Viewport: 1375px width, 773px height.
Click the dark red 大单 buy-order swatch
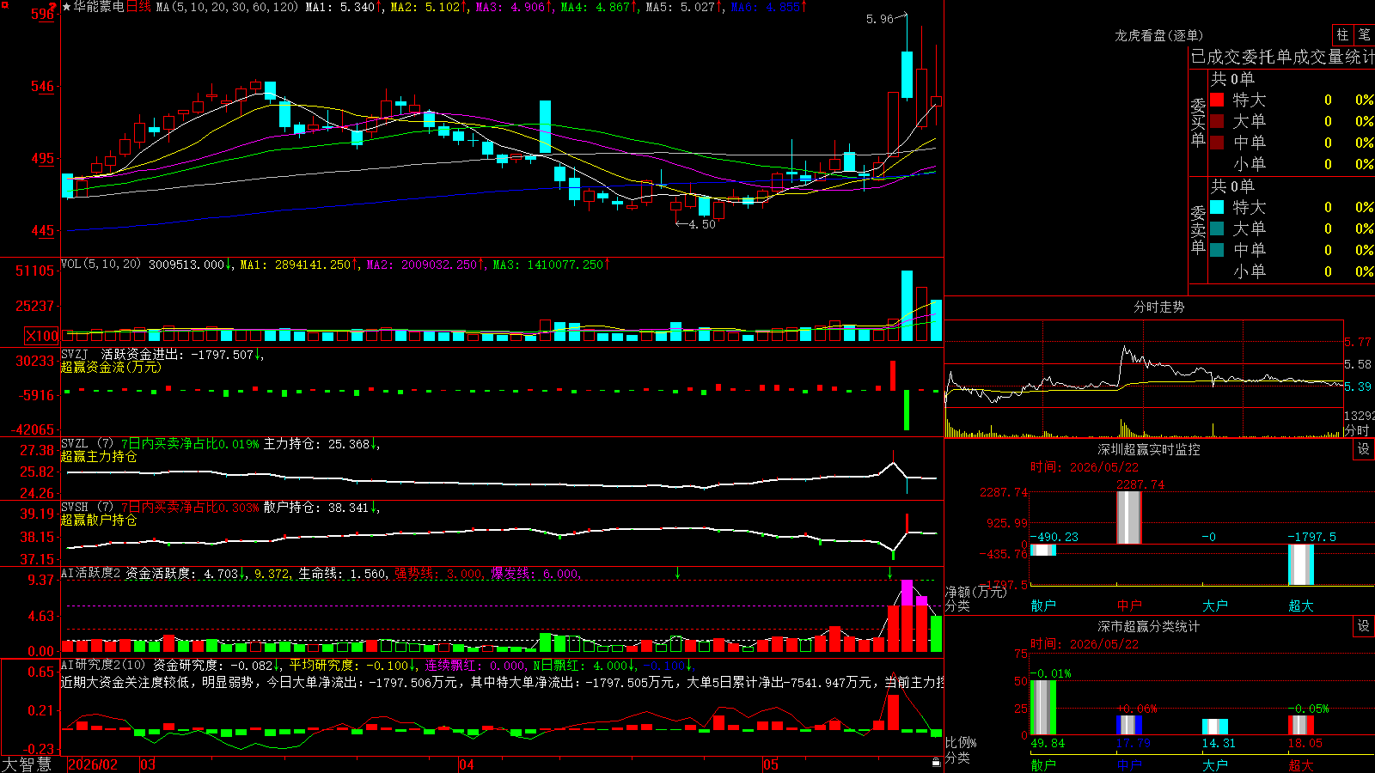1217,121
